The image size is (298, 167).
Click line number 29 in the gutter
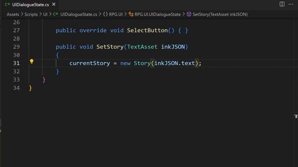point(16,47)
